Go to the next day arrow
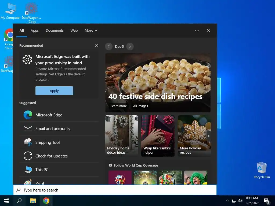Screen dimensions: 275x206 tap(130, 46)
